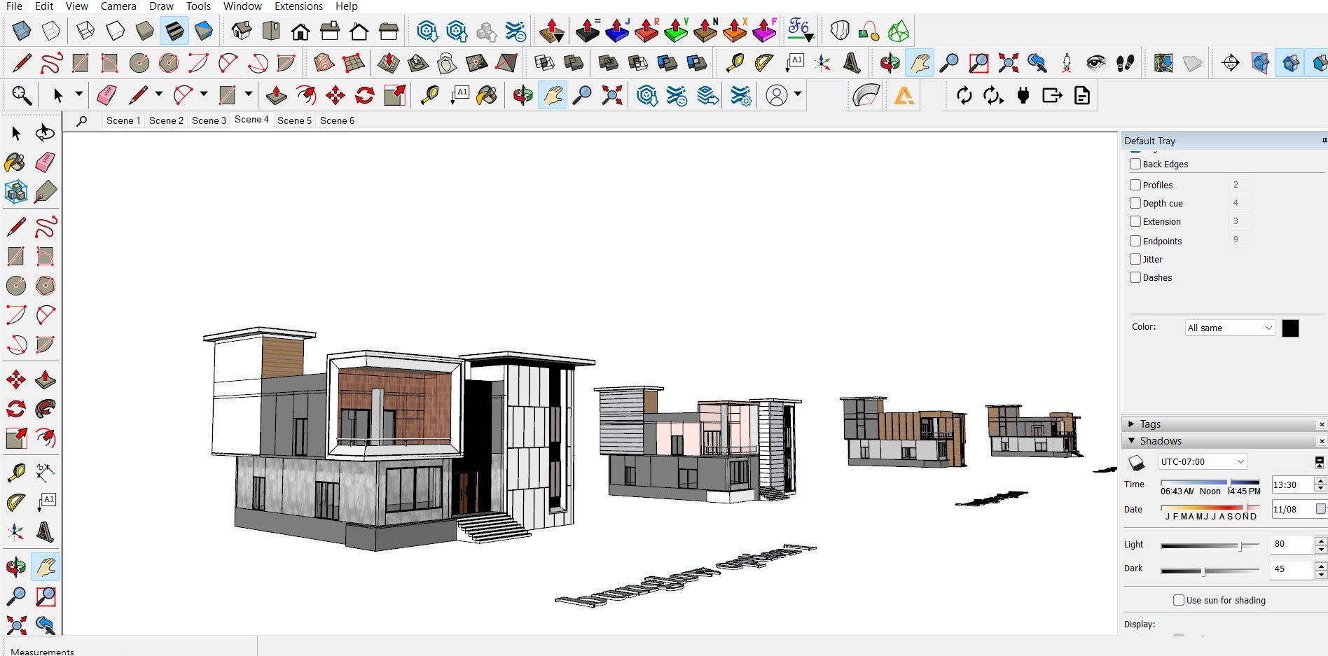Enable Extension checkbox
Image resolution: width=1328 pixels, height=656 pixels.
click(x=1135, y=221)
